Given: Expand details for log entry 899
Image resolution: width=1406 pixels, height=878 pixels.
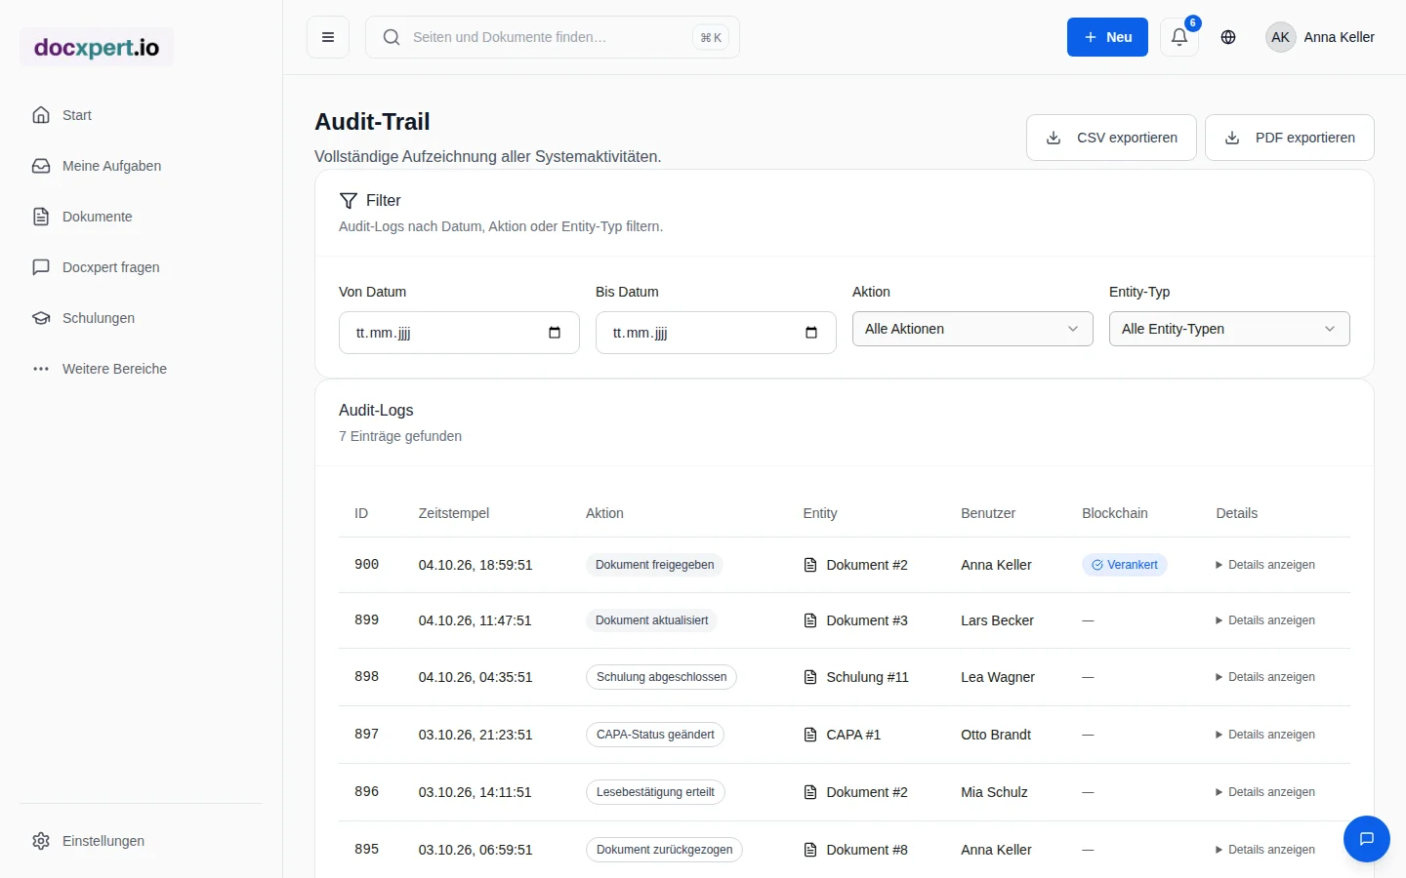Looking at the screenshot, I should pos(1265,620).
